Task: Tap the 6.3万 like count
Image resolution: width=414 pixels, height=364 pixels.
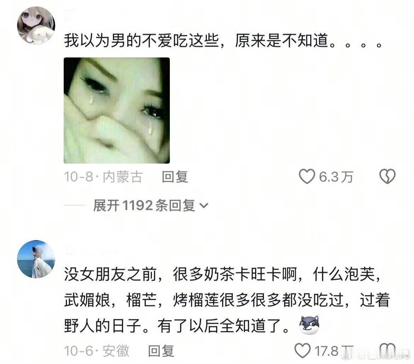Action: tap(336, 177)
